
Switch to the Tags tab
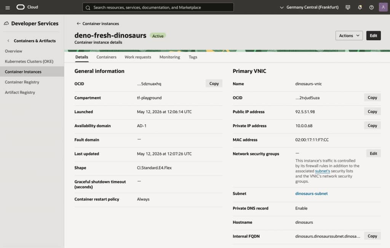click(193, 57)
